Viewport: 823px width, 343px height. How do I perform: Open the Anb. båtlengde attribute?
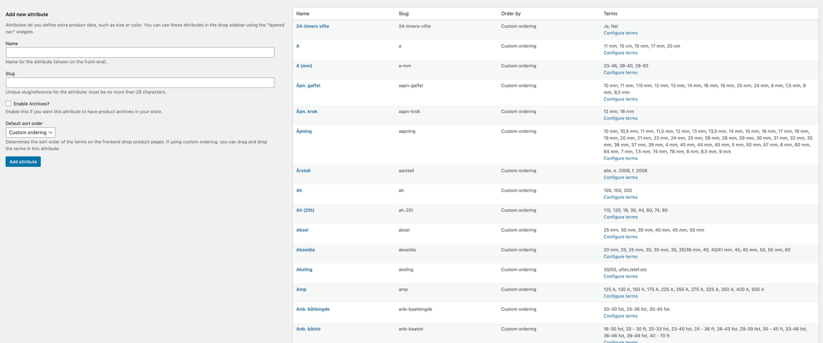pyautogui.click(x=313, y=309)
